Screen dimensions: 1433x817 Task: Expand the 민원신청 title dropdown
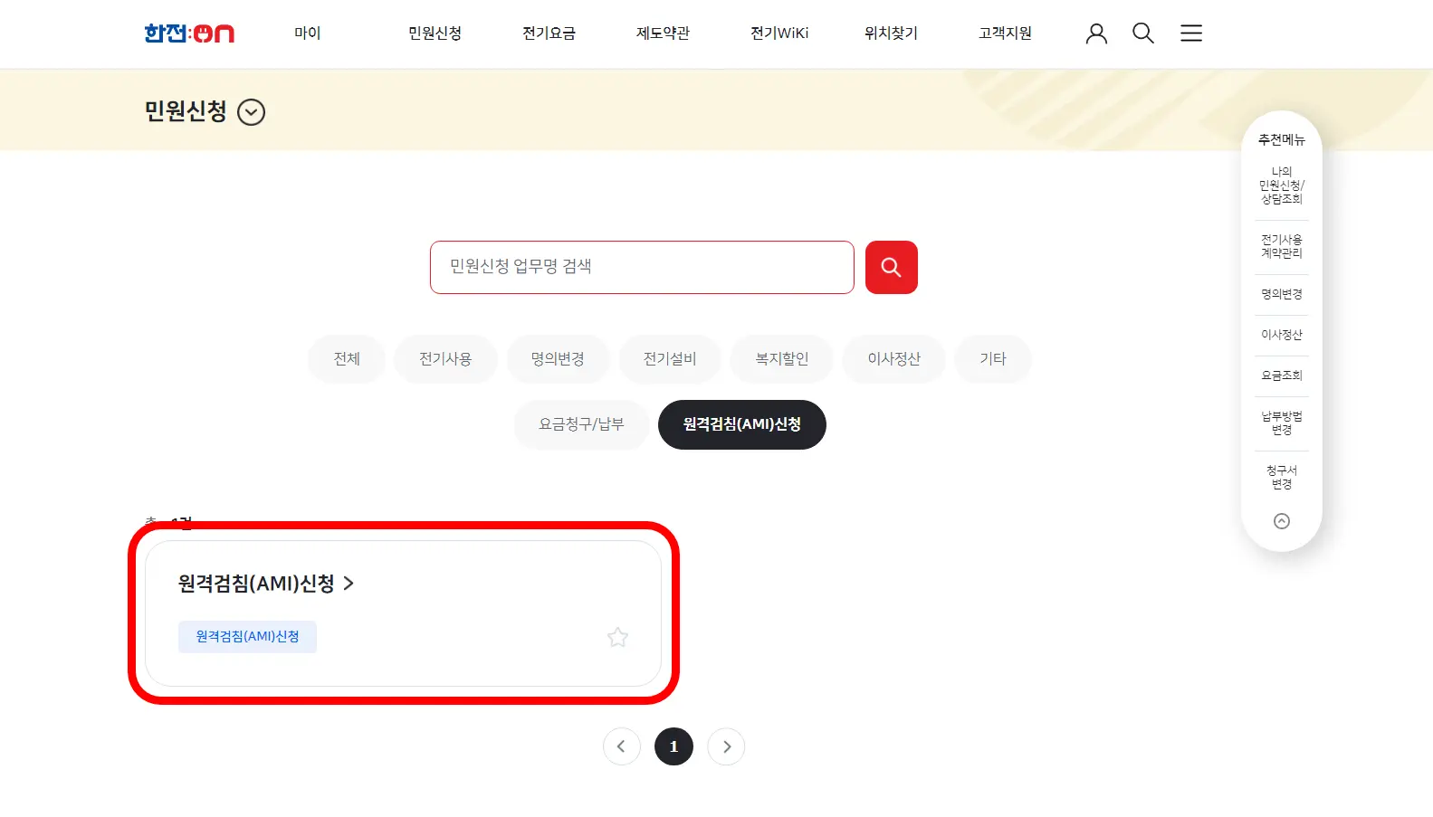[x=251, y=112]
